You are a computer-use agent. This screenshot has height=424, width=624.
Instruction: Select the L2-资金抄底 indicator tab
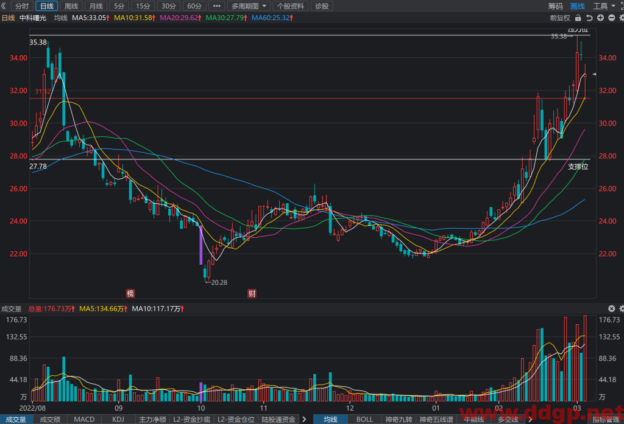pyautogui.click(x=192, y=419)
